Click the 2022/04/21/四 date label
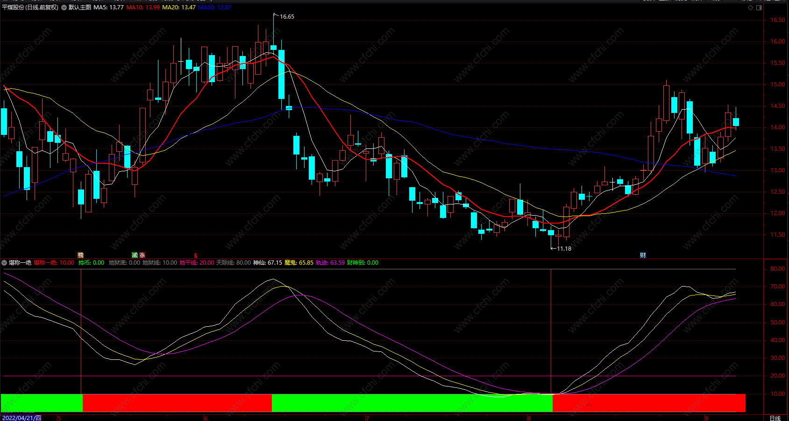Screen dimensions: 789x421 point(21,418)
